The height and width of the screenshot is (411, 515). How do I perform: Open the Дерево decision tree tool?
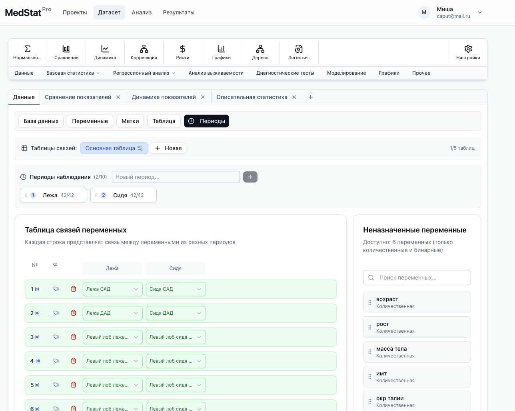pyautogui.click(x=260, y=52)
